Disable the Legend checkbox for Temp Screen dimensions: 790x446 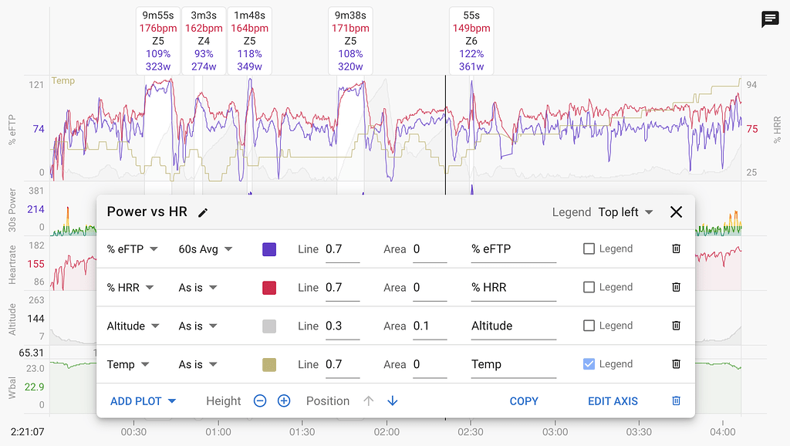pos(588,363)
